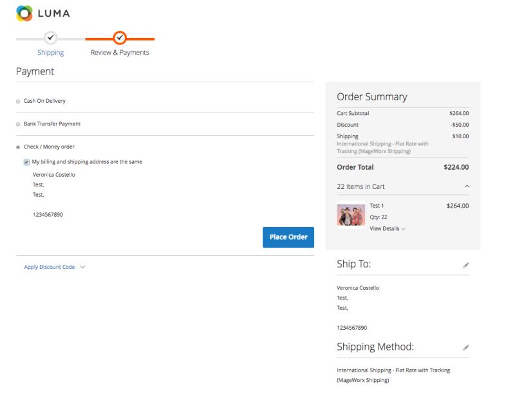The height and width of the screenshot is (407, 515).
Task: Uncheck billing same as shipping address
Action: pyautogui.click(x=26, y=161)
